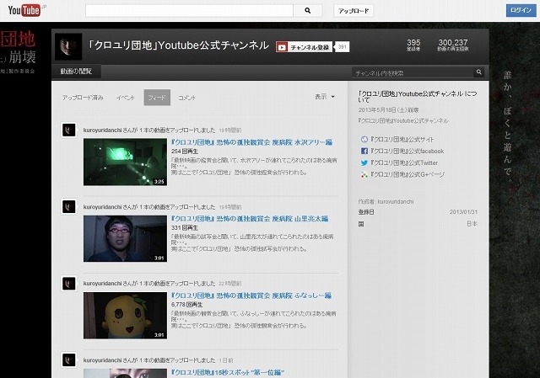Click the 300,237 view count
This screenshot has width=540, height=378.
[x=453, y=45]
